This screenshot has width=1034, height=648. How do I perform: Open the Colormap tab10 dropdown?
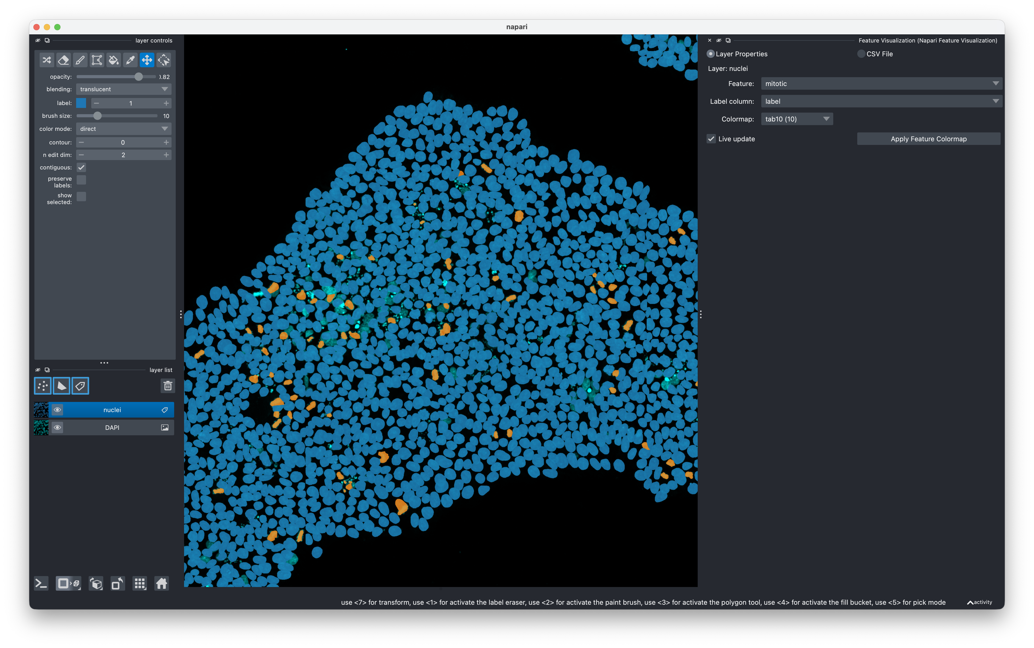pyautogui.click(x=796, y=119)
